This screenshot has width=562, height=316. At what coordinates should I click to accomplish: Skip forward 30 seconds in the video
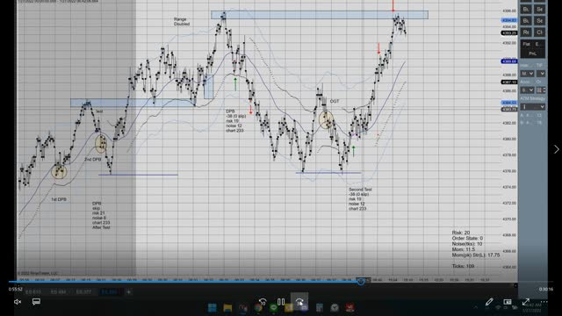(299, 302)
